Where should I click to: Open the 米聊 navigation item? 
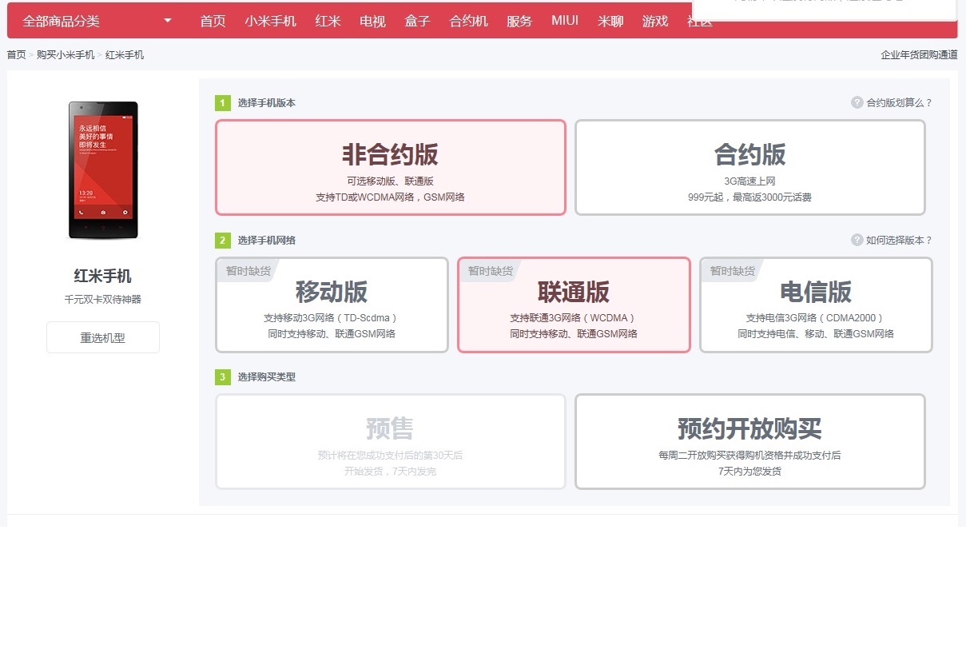tap(610, 22)
